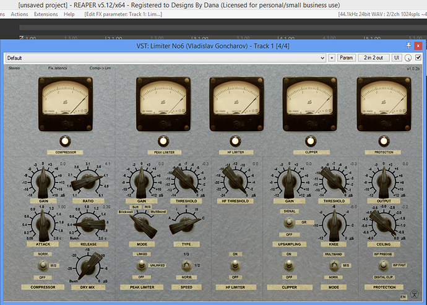Click the Peak Limiter TYPE selector knob

[x=186, y=225]
